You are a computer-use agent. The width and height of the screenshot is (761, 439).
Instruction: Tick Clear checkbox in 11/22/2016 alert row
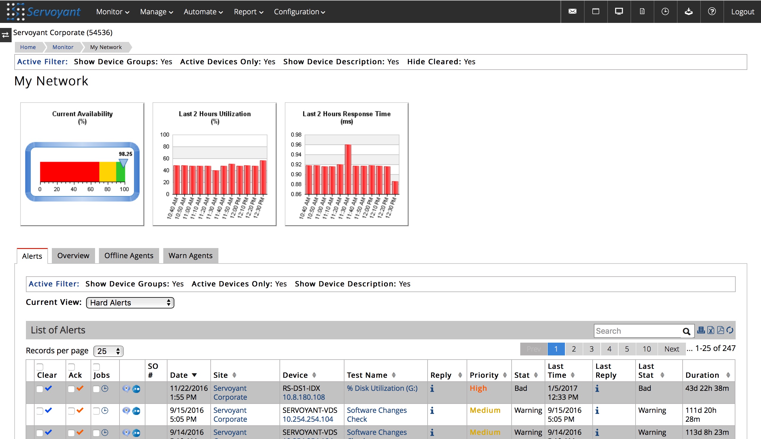pyautogui.click(x=40, y=389)
